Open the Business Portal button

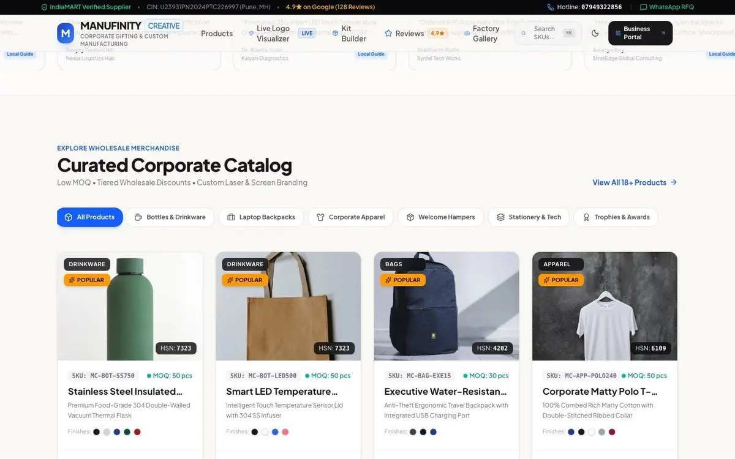pyautogui.click(x=640, y=33)
